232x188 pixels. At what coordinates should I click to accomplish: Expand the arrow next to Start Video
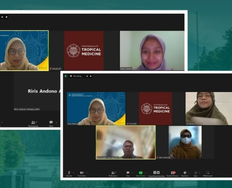pyautogui.click(x=87, y=172)
